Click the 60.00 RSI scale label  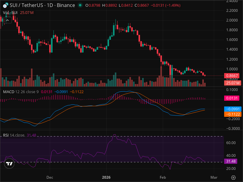tap(231, 143)
